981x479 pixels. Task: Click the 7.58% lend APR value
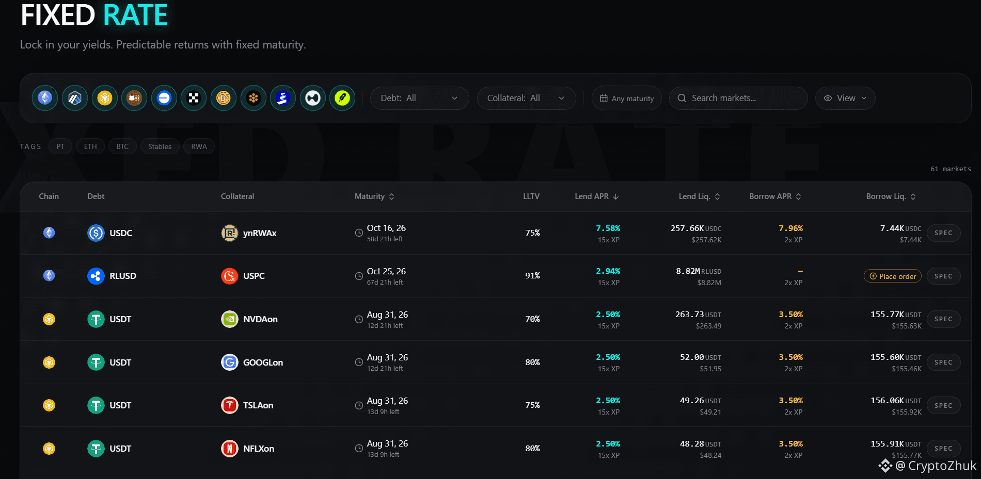tap(608, 228)
